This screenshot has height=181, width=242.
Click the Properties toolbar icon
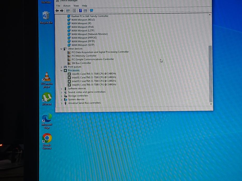[x=74, y=11]
